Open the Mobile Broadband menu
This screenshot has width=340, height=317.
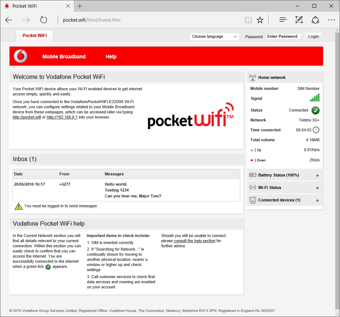tap(64, 57)
